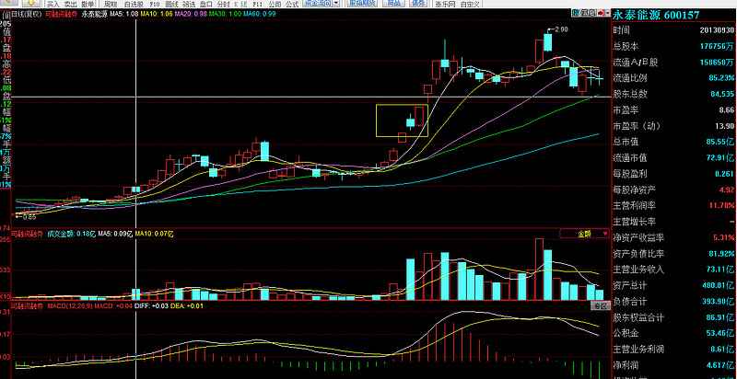Click the F11 toolbar item
This screenshot has height=379, width=737.
(x=257, y=5)
